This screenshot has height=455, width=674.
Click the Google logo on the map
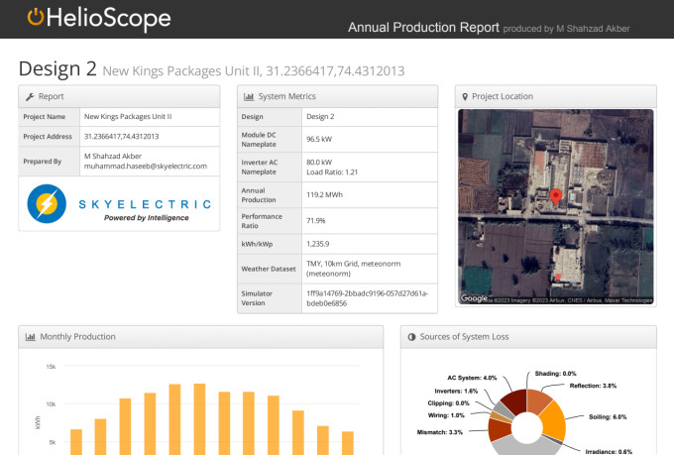point(474,298)
